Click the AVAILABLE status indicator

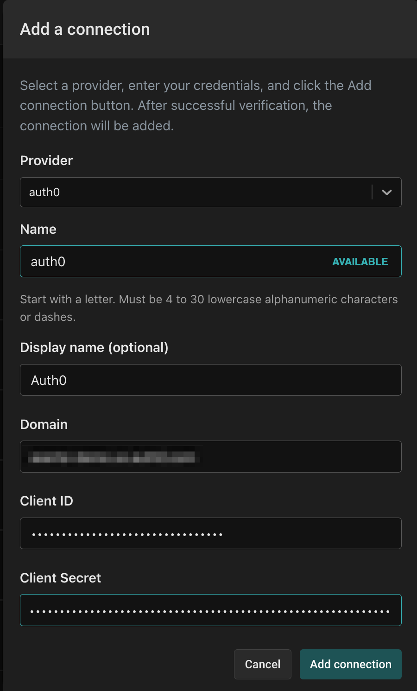click(x=360, y=262)
